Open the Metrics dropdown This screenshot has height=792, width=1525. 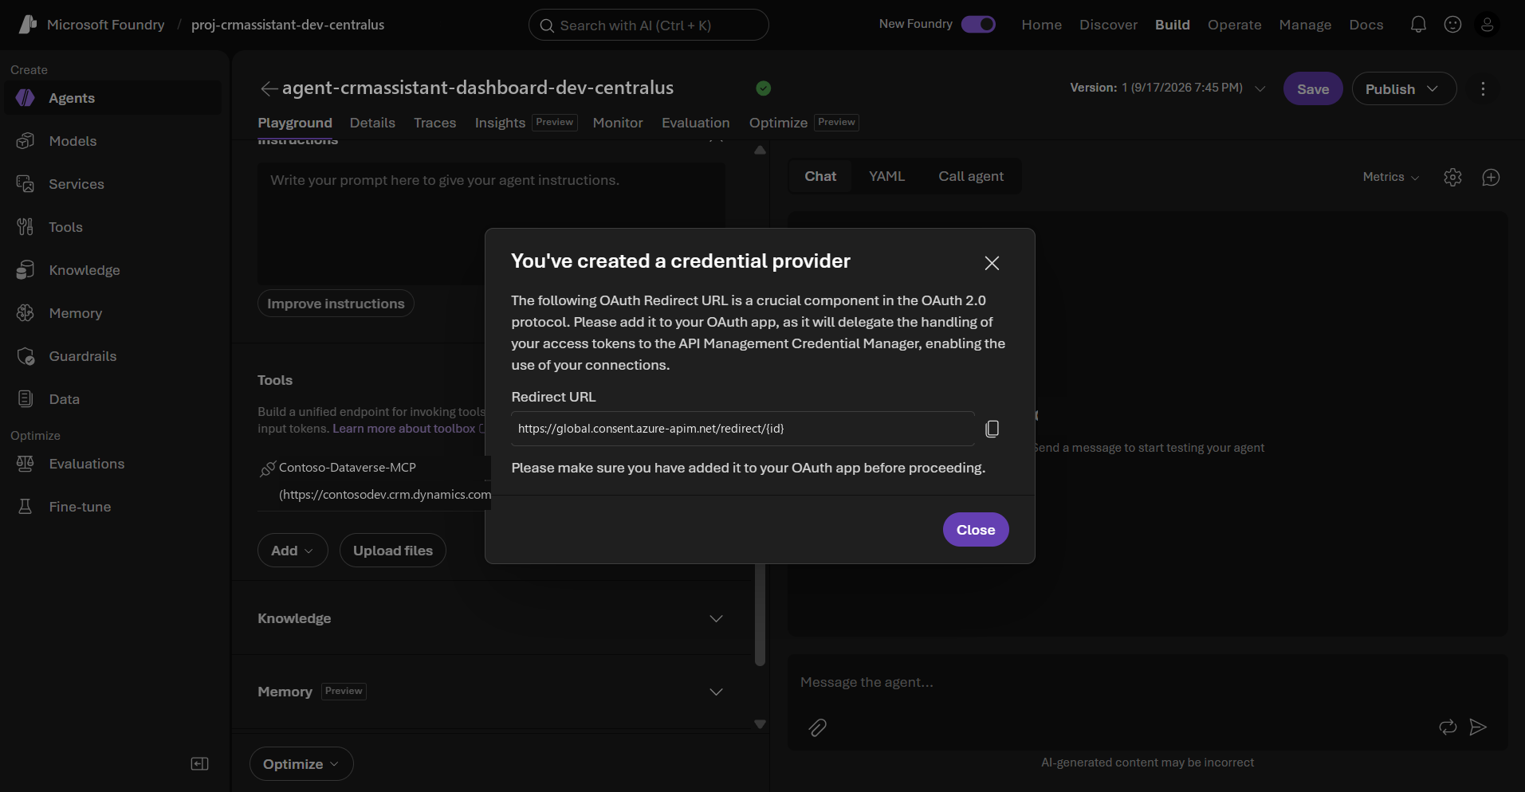tap(1391, 177)
